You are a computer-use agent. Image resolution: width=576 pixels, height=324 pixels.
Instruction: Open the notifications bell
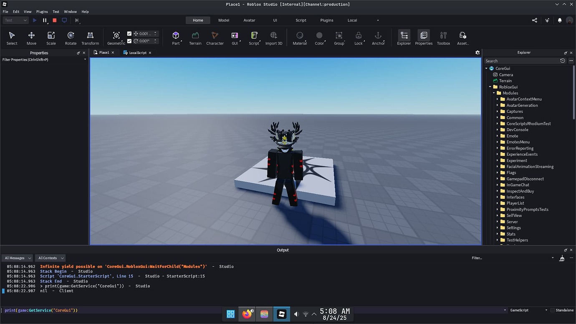point(560,20)
